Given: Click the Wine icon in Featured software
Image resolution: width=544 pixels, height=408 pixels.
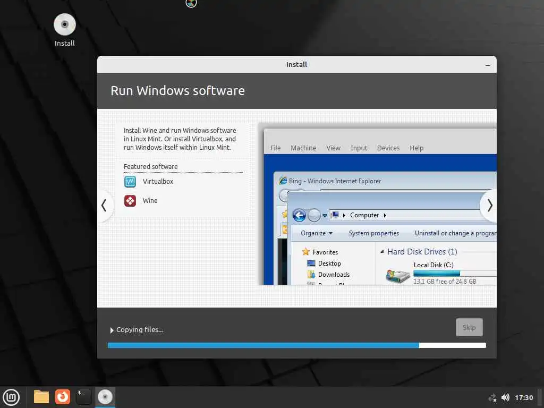Looking at the screenshot, I should (130, 200).
